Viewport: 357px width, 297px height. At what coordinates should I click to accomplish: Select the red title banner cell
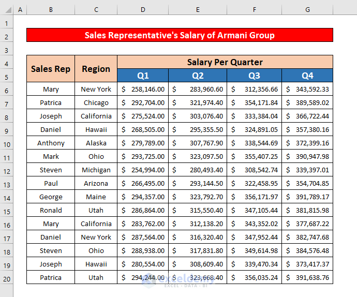point(180,35)
